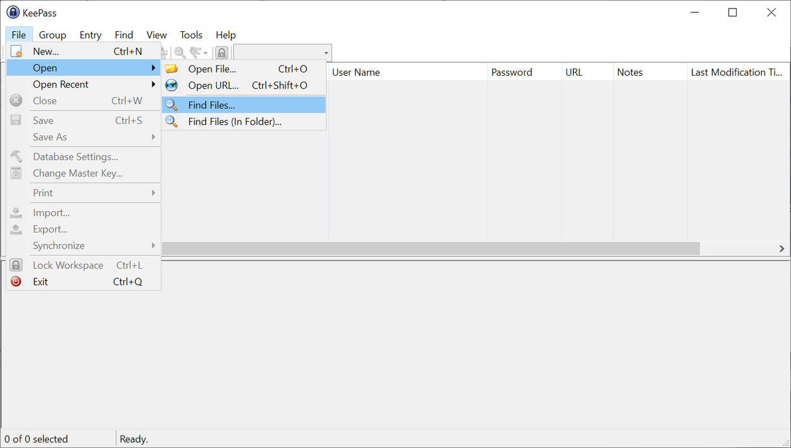Click the yellow folder Open File icon
Viewport: 791px width, 448px height.
[171, 69]
